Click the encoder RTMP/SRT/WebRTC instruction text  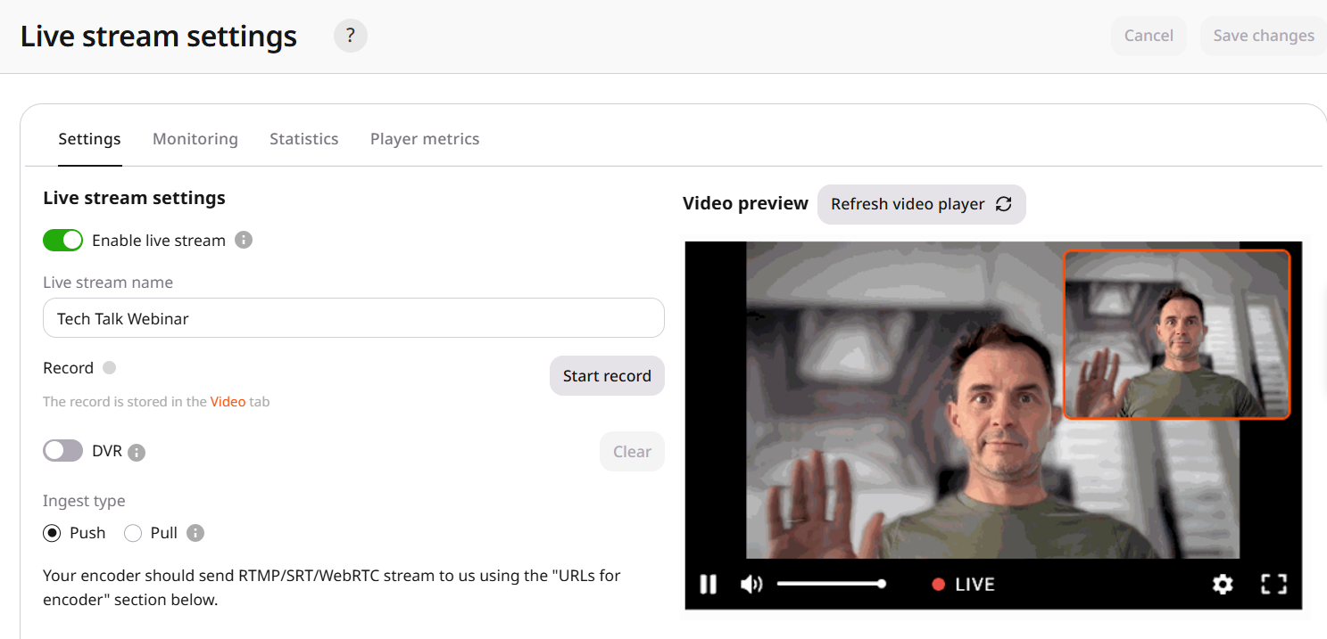(332, 587)
